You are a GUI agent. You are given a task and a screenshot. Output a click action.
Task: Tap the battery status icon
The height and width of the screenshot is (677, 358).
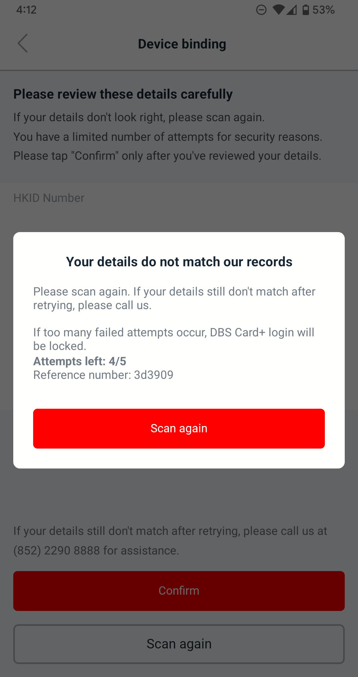306,10
